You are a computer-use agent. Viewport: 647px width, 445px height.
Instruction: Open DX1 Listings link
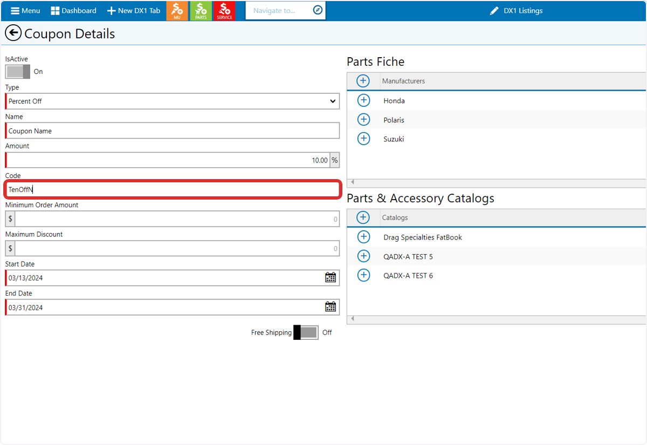click(x=517, y=11)
